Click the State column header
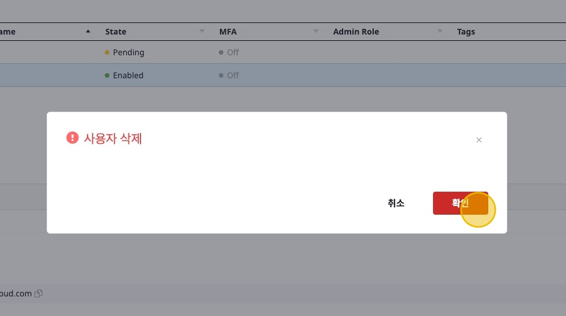566x316 pixels. [116, 32]
